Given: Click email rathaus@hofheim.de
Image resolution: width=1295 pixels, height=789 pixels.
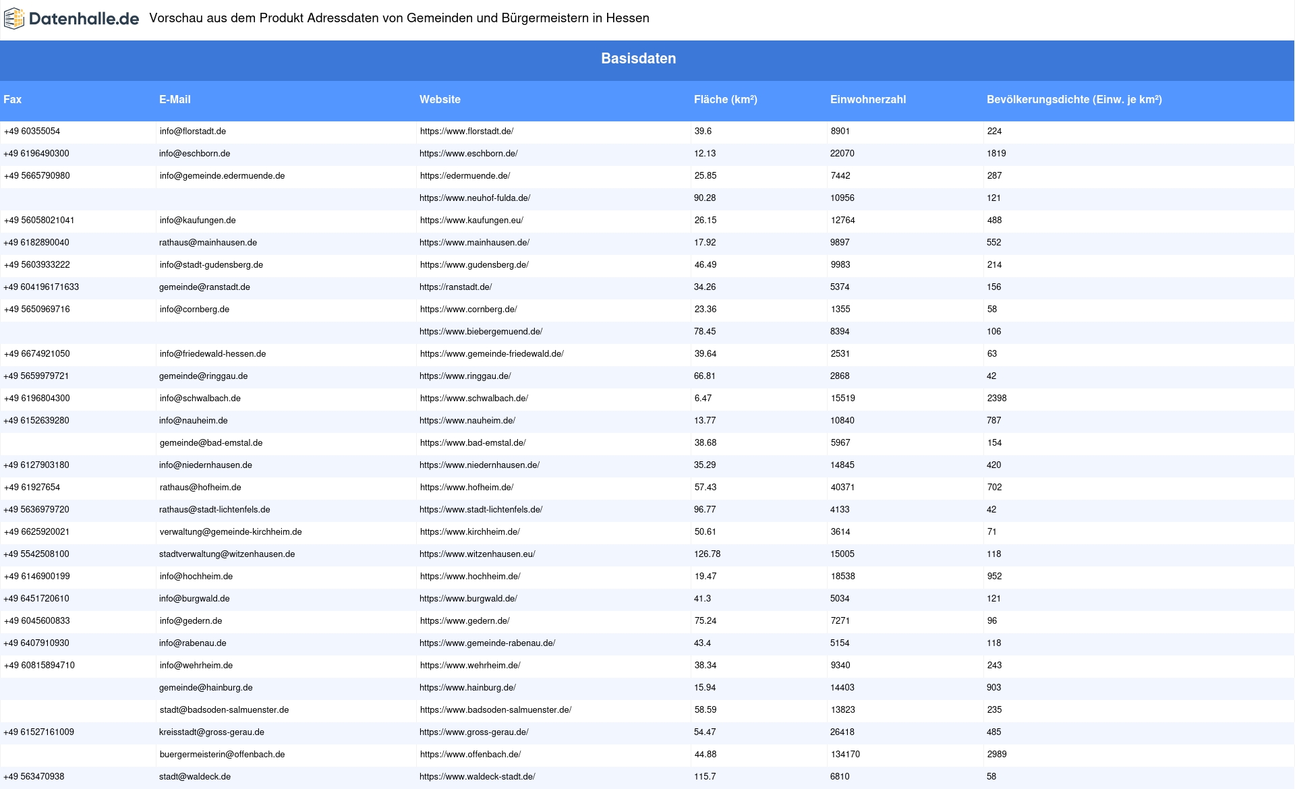Looking at the screenshot, I should tap(200, 488).
